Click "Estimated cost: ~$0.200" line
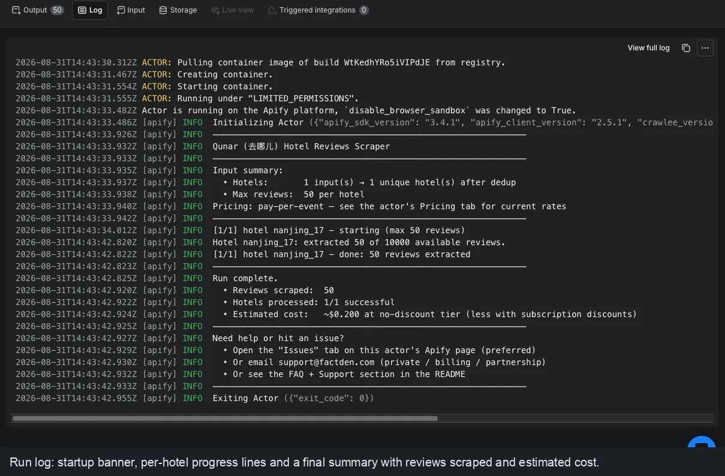 (x=326, y=314)
